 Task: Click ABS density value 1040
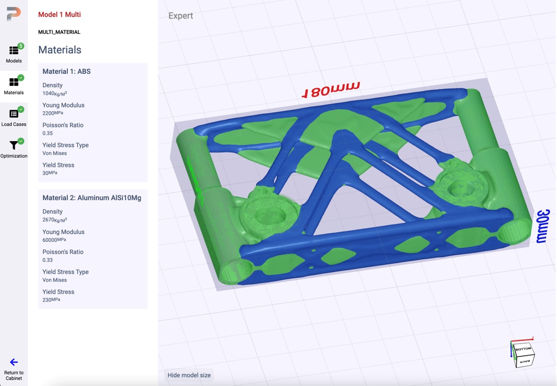55,93
